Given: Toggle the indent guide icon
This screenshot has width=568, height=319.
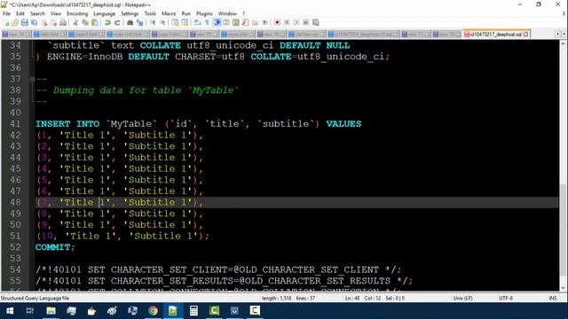Looking at the screenshot, I should click(217, 22).
